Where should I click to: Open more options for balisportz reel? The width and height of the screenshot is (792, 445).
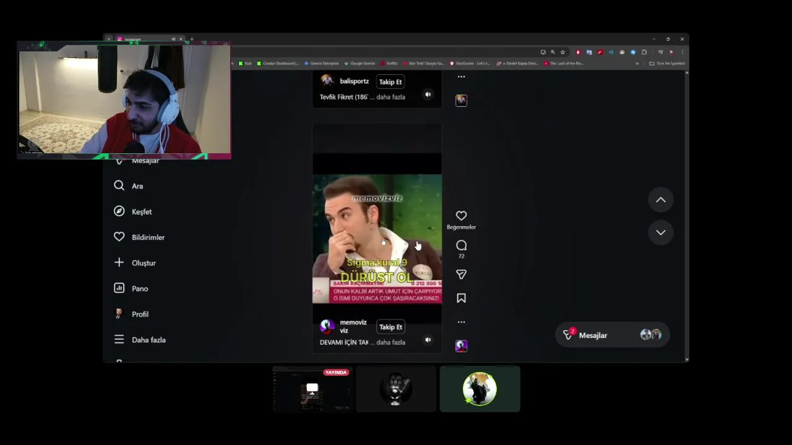pos(461,77)
